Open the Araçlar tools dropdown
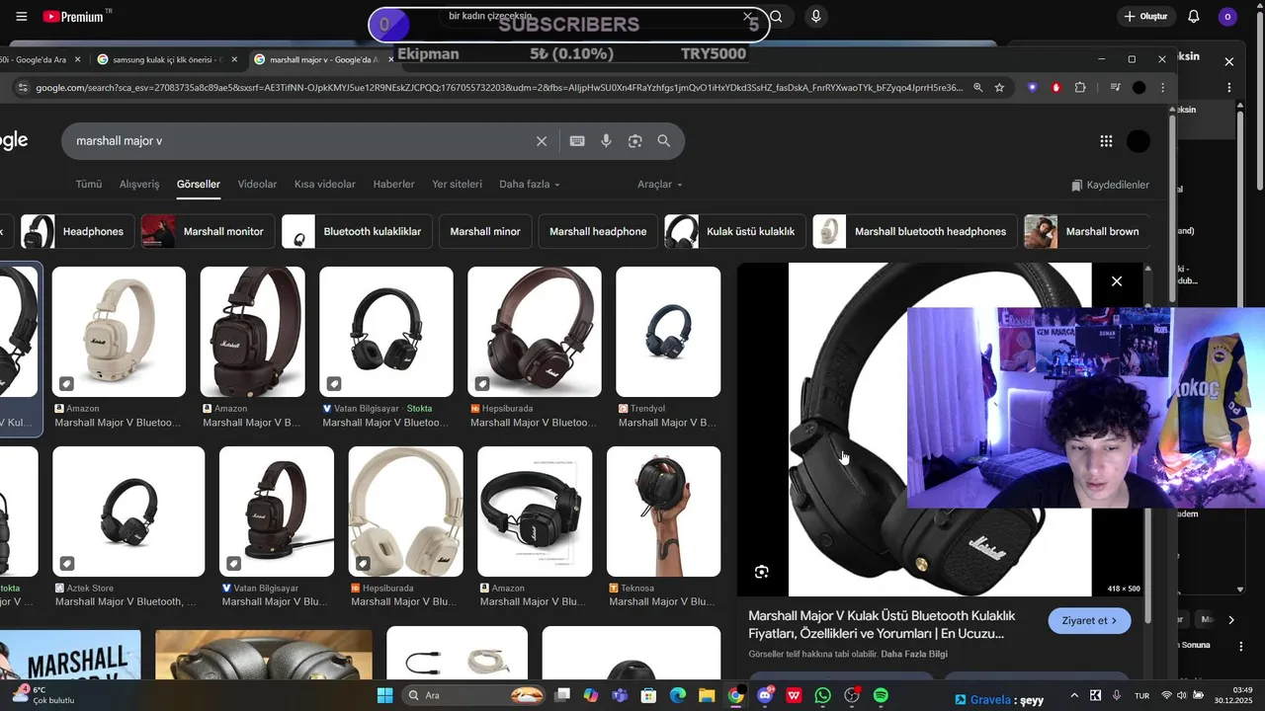Screen dimensions: 1265x711 point(659,185)
